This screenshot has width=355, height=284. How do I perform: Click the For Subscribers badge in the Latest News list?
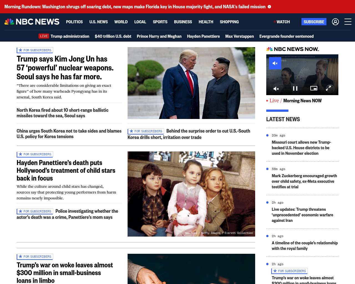tap(290, 271)
